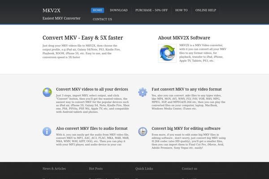Screen dimensions: 269x179
Task: Select the HOW TO menu item
Action: tap(181, 10)
